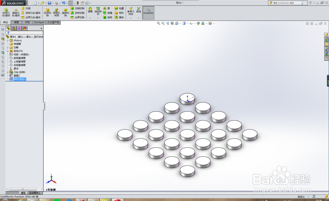Image resolution: width=329 pixels, height=201 pixels.
Task: Open the DisplayManager panel tab
Action: (x=25, y=28)
